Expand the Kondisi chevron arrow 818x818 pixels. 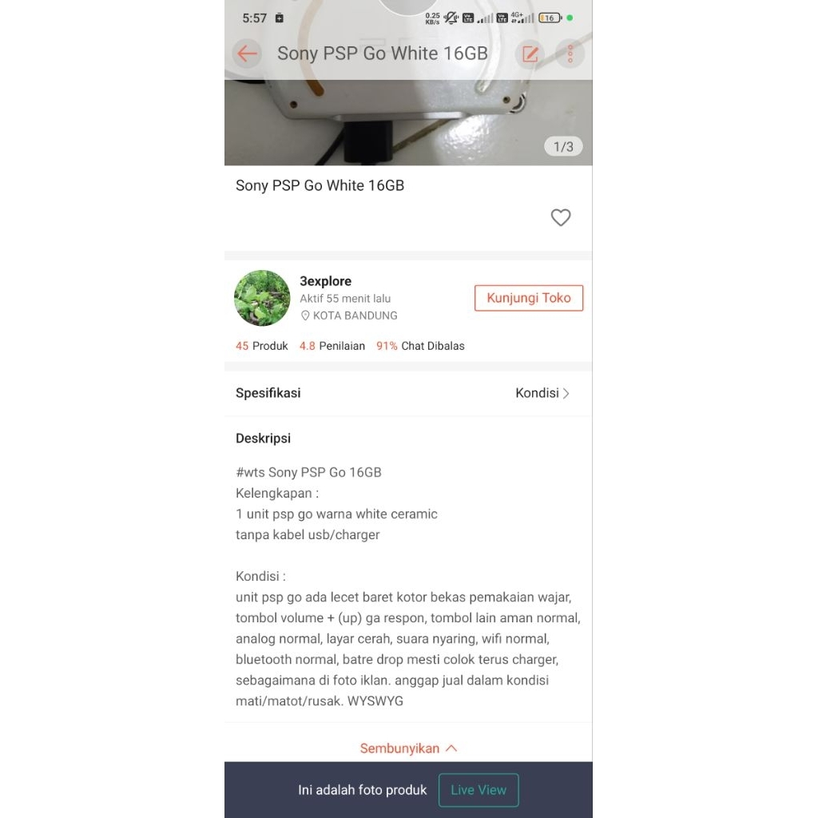click(566, 393)
